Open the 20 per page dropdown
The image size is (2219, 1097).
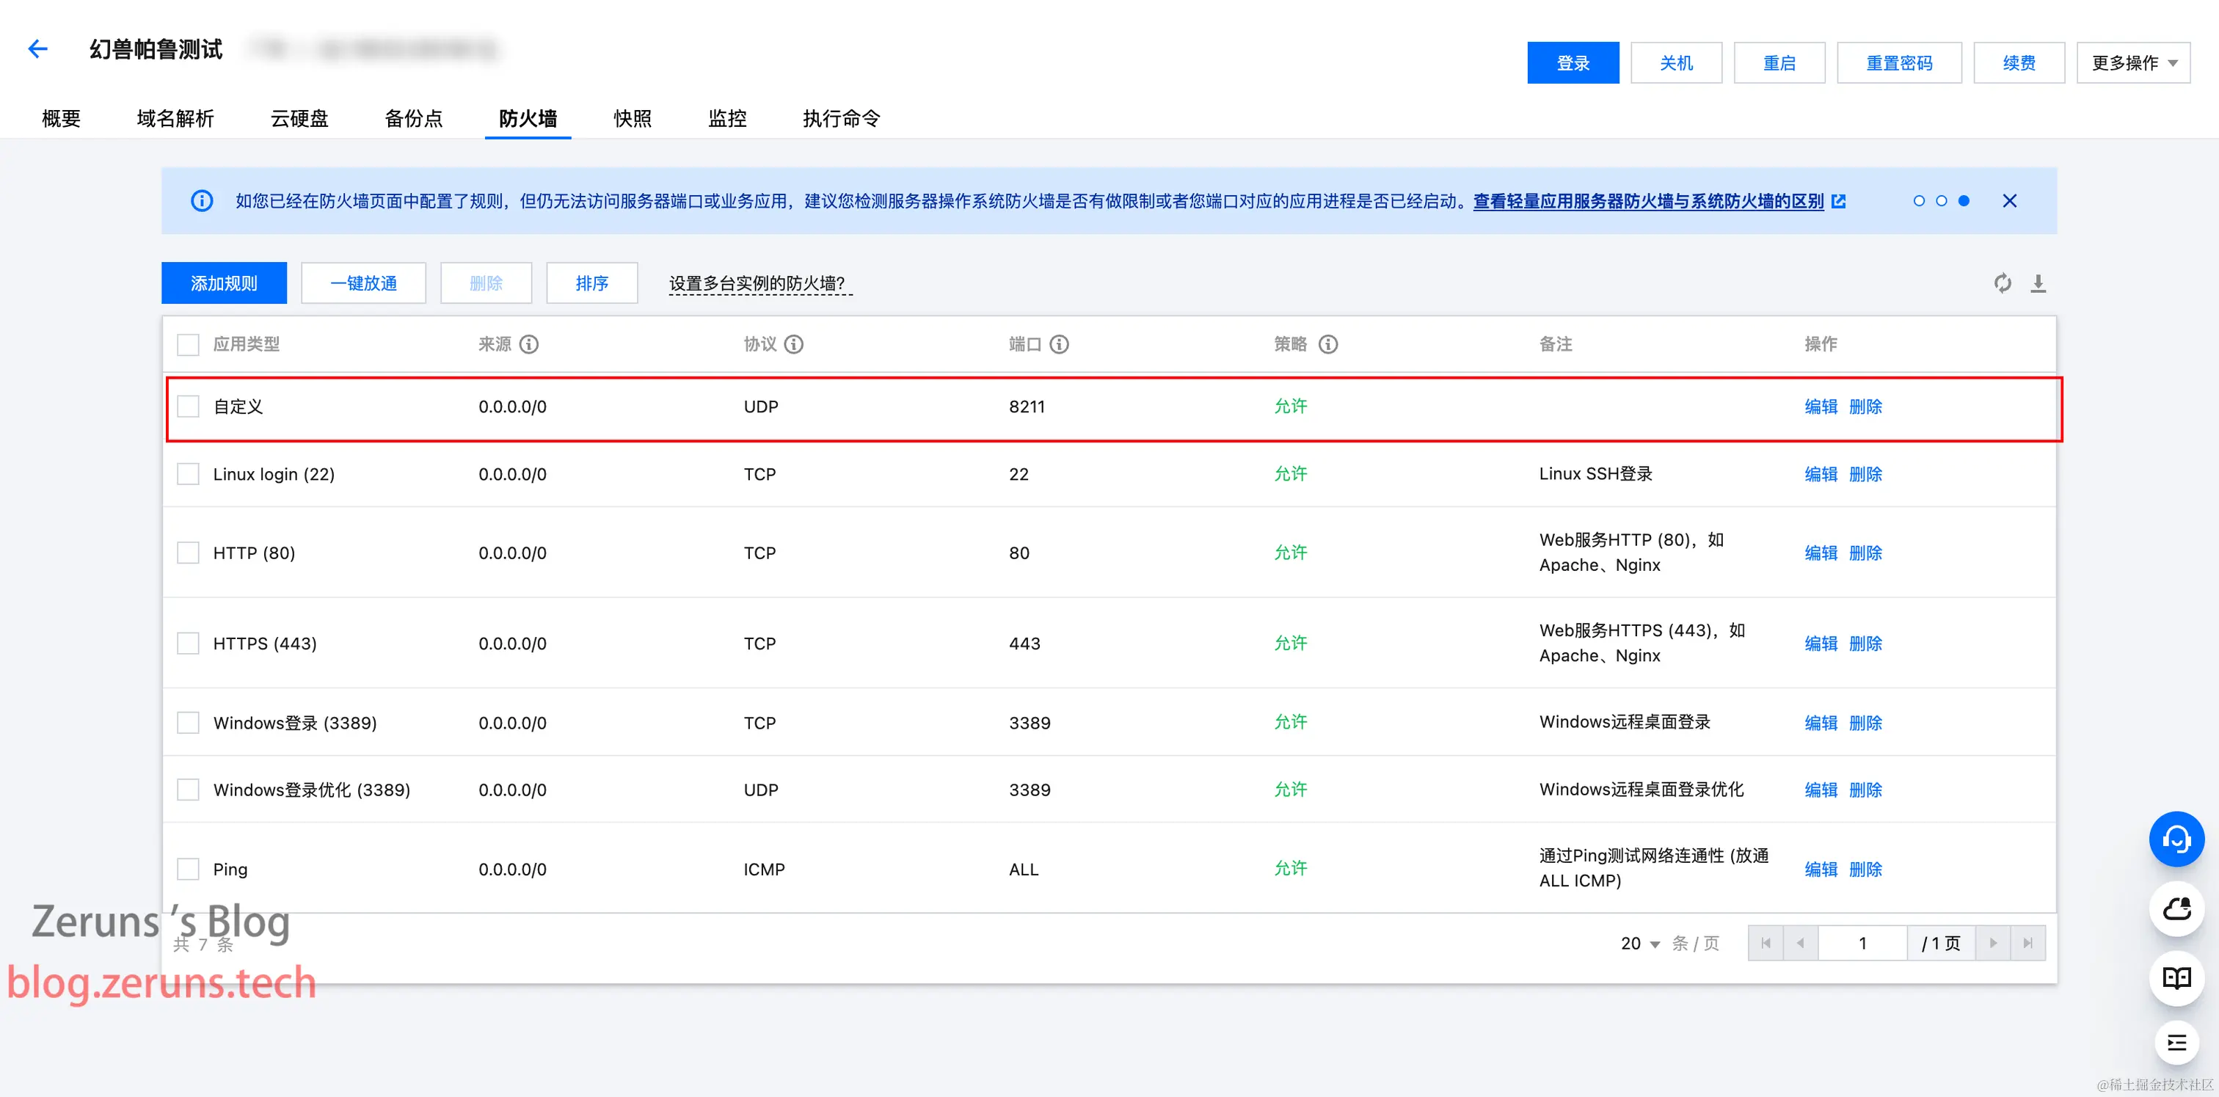(1639, 944)
